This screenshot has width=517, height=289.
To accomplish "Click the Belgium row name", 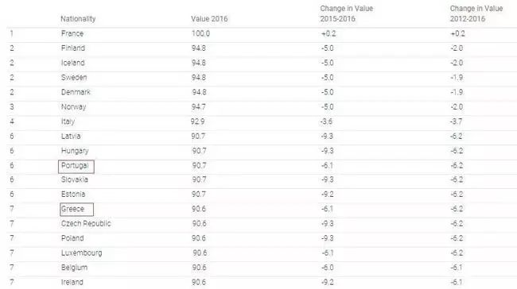I will click(74, 268).
